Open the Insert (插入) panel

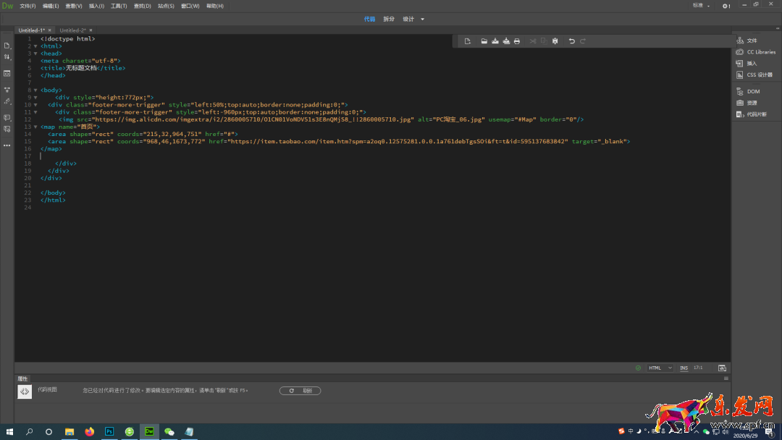tap(747, 63)
